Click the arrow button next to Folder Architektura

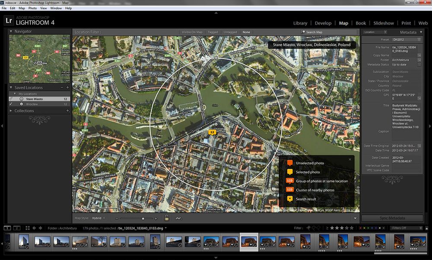[x=419, y=60]
